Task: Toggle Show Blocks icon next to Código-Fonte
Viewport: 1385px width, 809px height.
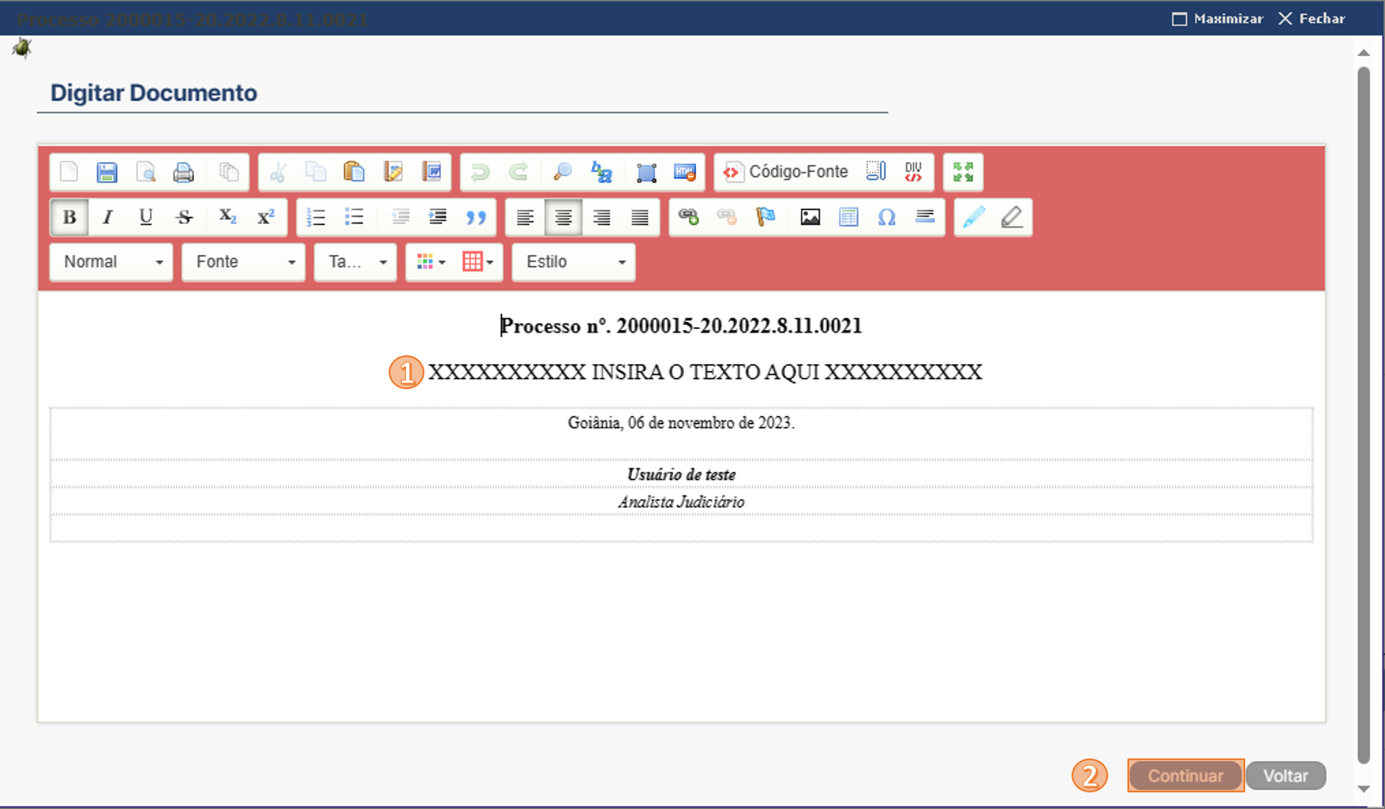Action: pos(876,172)
